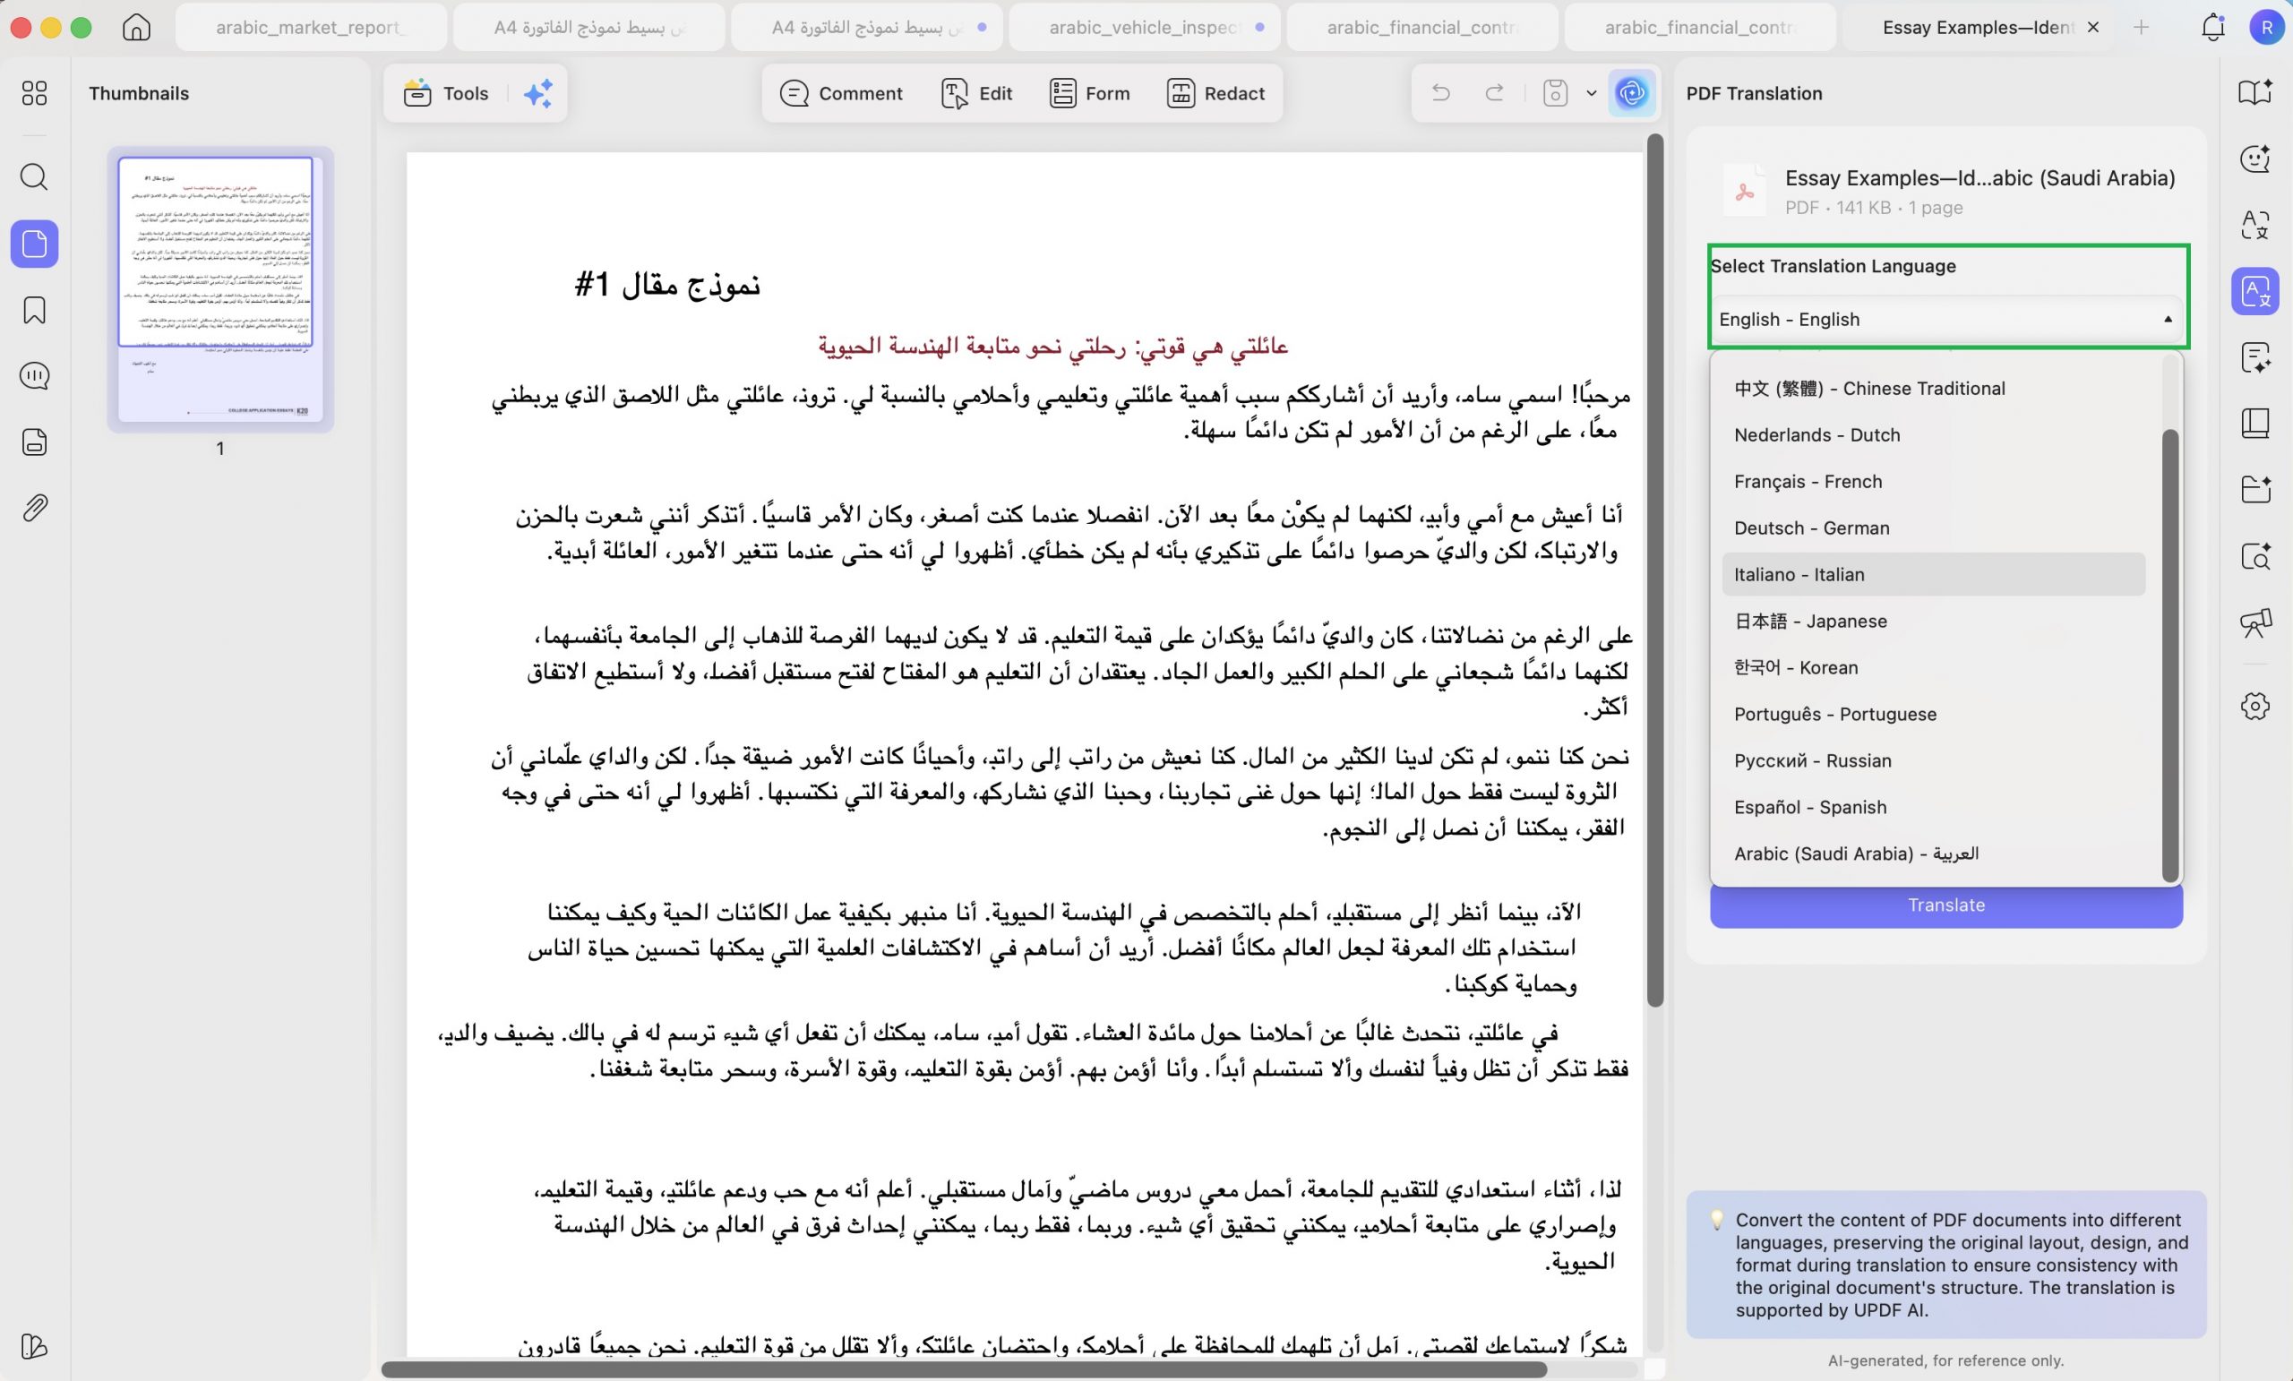
Task: Click the bottom-left panel collapse icon
Action: (x=34, y=1347)
